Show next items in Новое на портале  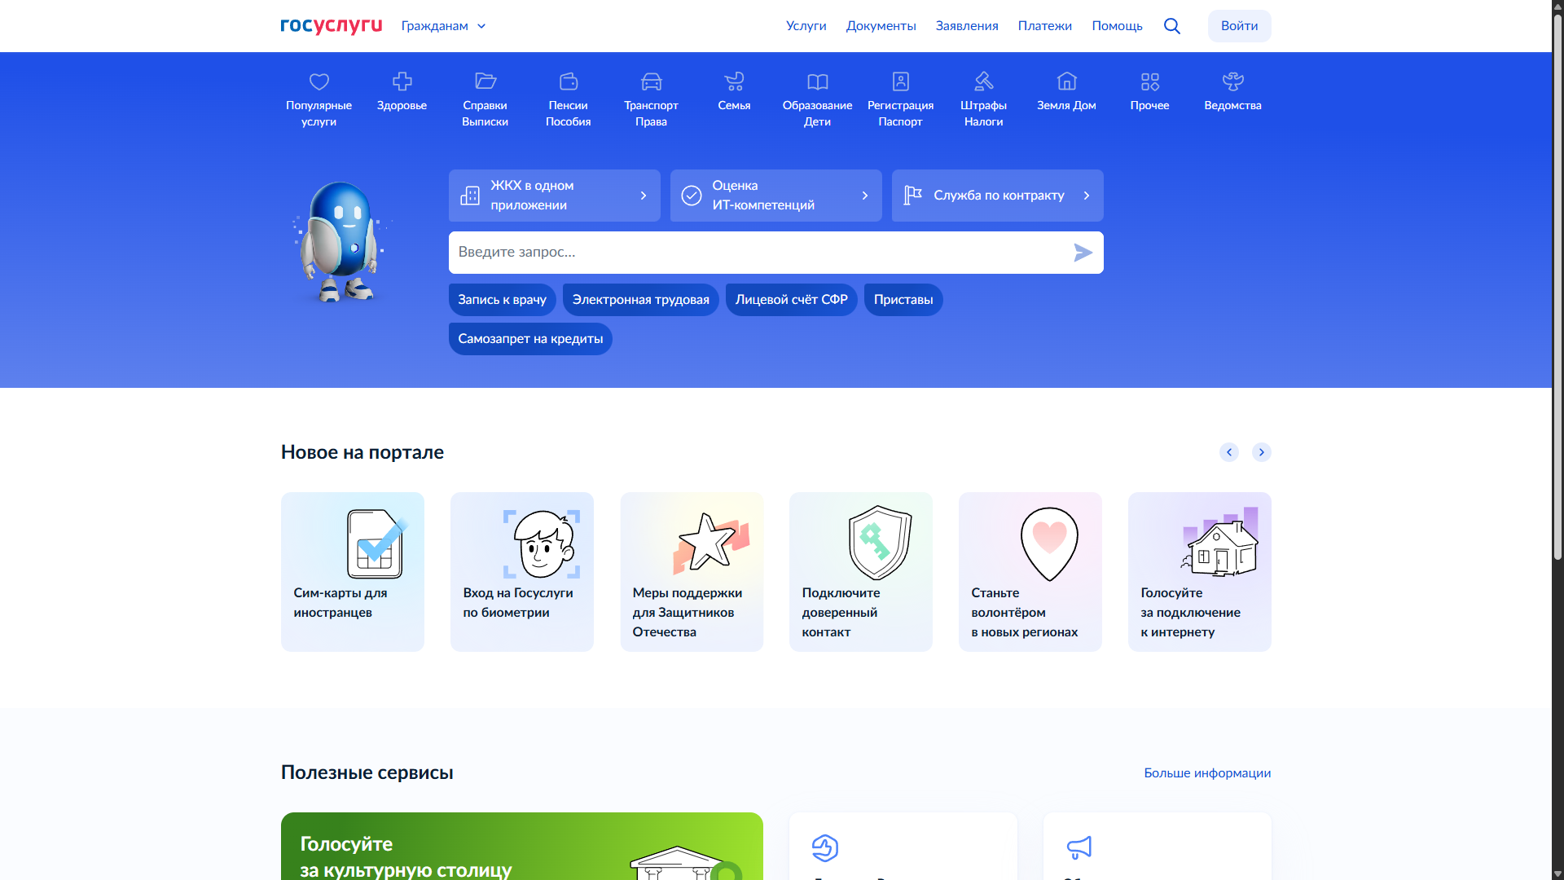point(1261,452)
